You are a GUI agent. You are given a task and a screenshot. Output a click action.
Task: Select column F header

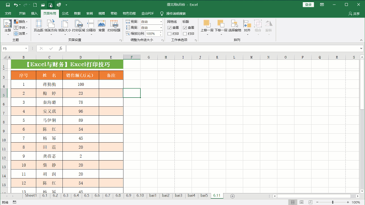pos(132,57)
